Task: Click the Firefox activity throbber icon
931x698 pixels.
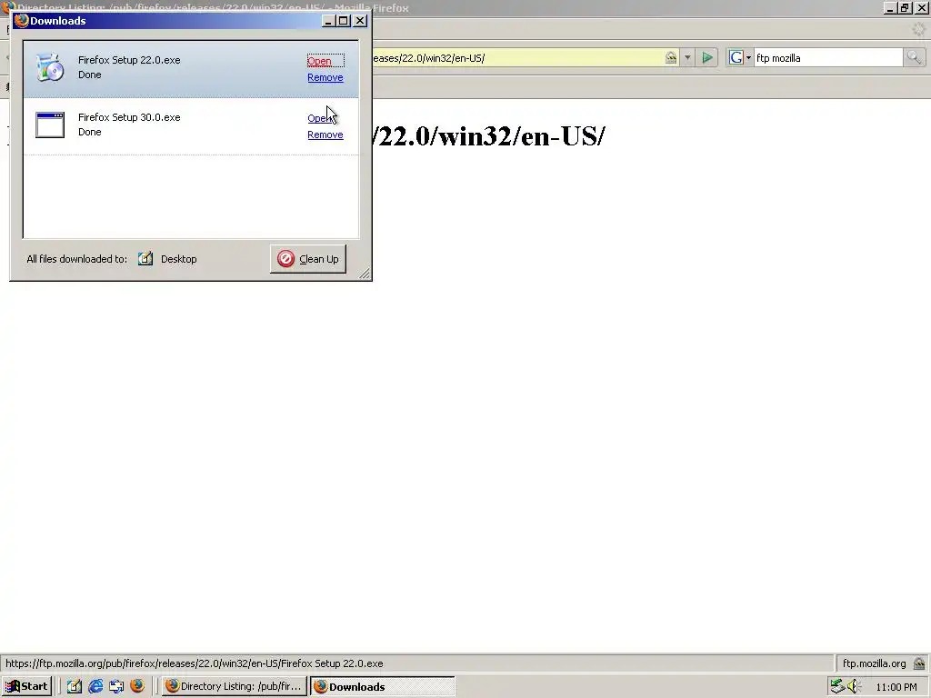Action: coord(918,28)
